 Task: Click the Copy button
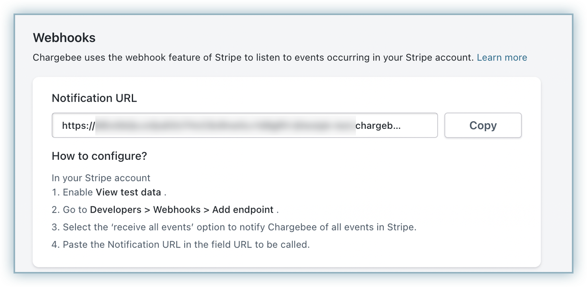(483, 126)
